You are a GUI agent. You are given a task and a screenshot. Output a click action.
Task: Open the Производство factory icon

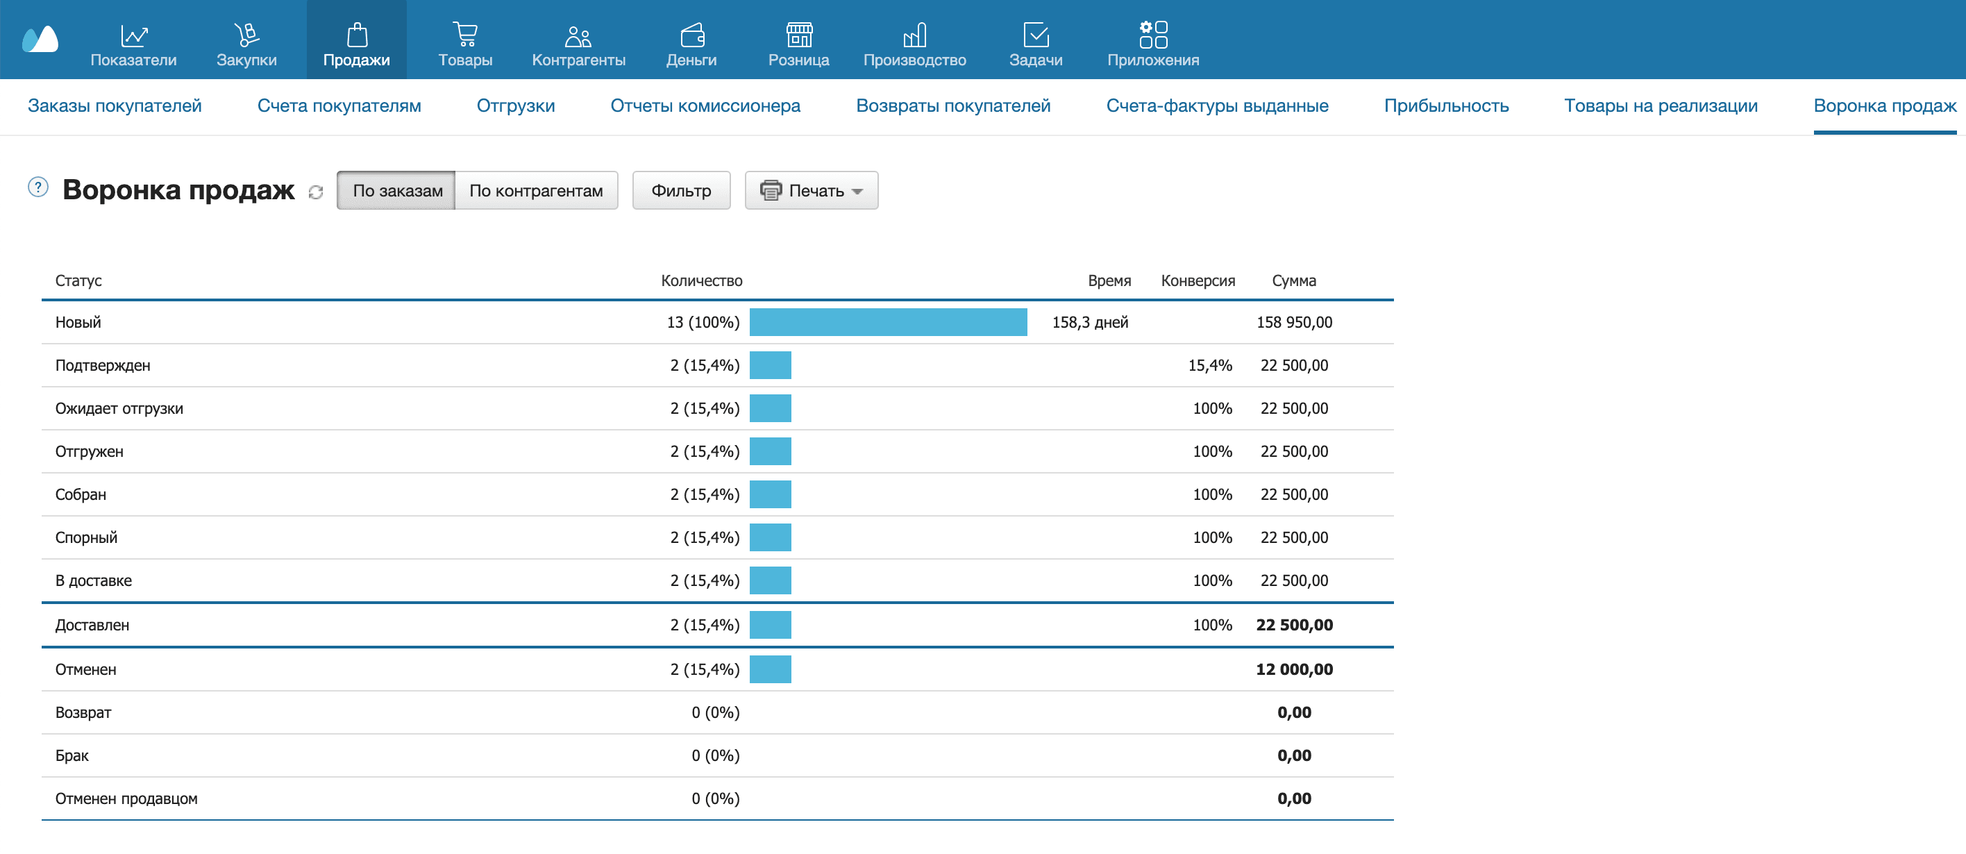pos(914,35)
